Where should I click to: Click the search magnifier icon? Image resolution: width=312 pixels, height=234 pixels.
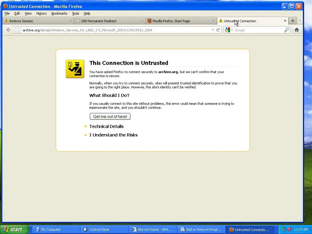tap(286, 30)
